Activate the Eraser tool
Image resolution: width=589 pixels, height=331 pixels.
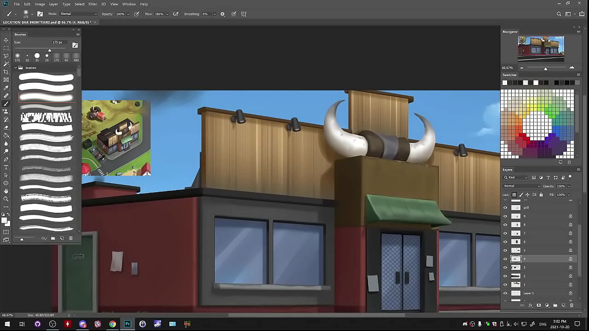[6, 127]
